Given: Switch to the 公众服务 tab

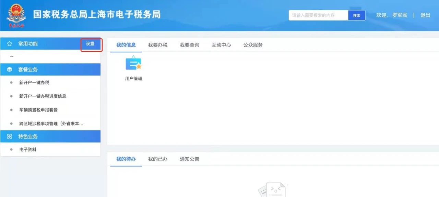Looking at the screenshot, I should (x=253, y=45).
